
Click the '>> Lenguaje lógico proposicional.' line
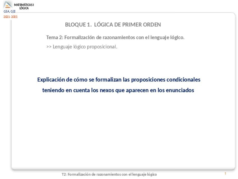[82, 47]
